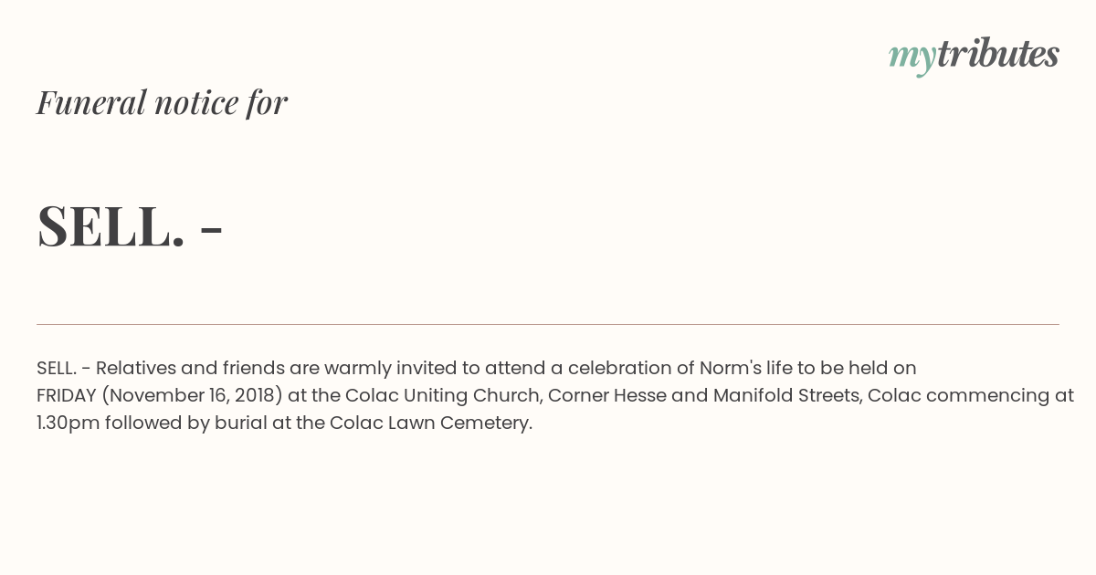Viewport: 1096px width, 575px height.
Task: Click 'SELL. -' at the paragraph start
Action: pyautogui.click(x=63, y=368)
